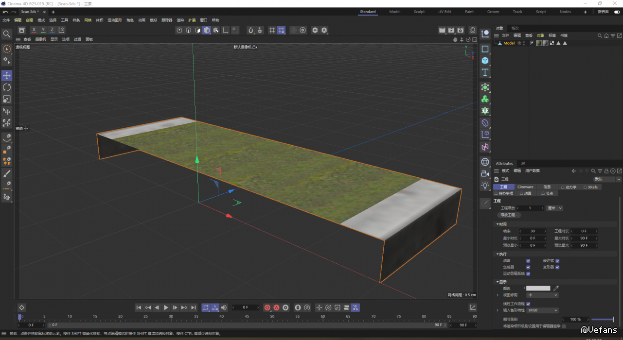The image size is (623, 340).
Task: Uncheck the 动画 checkbox under 执行
Action: point(528,261)
